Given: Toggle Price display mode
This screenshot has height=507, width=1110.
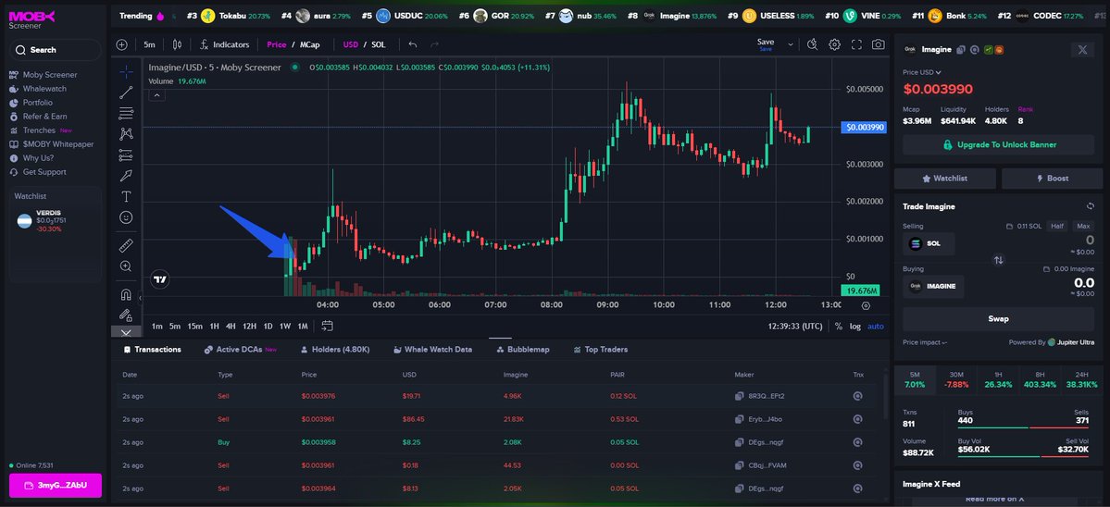Looking at the screenshot, I should coord(277,44).
